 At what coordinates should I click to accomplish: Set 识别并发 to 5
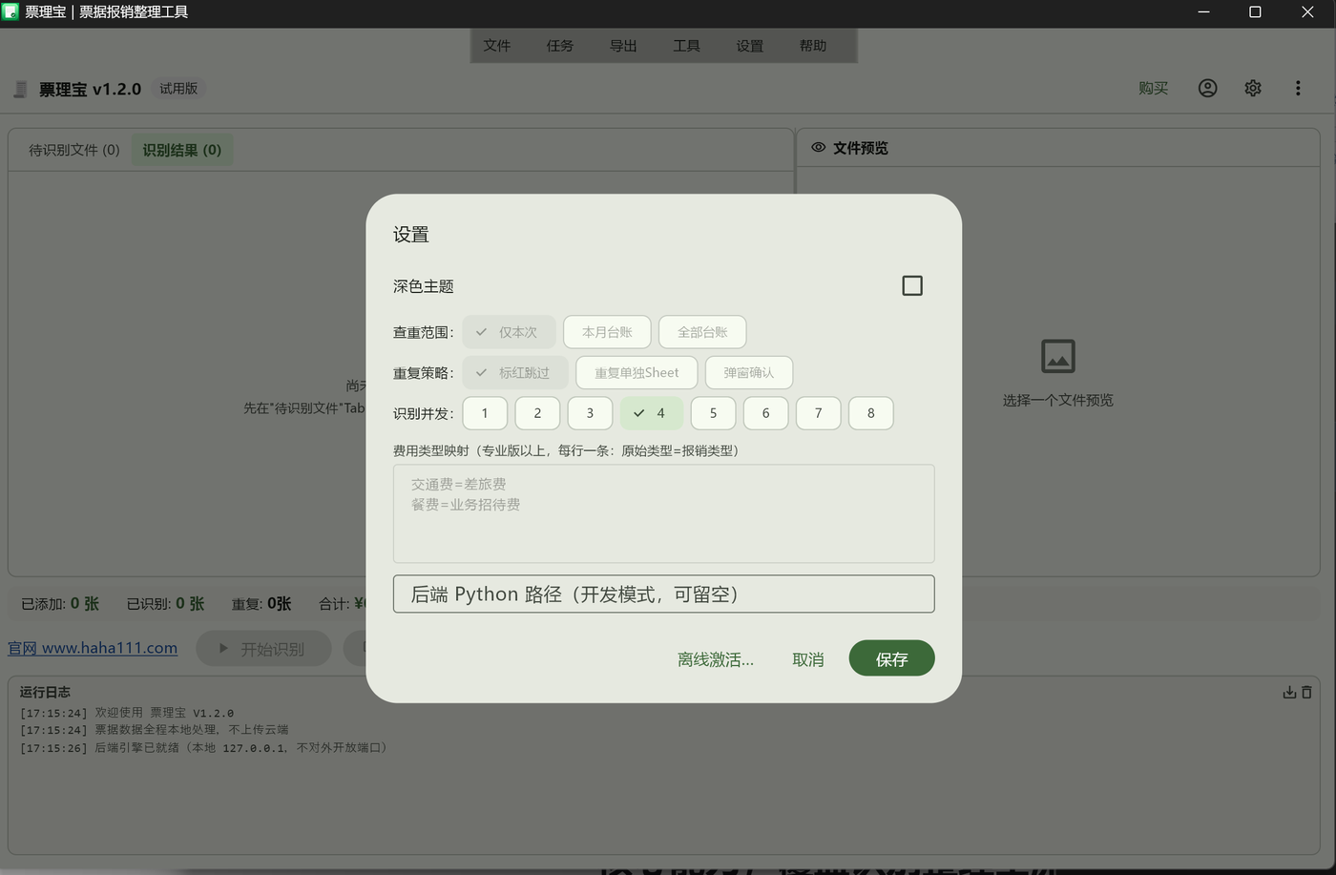pyautogui.click(x=713, y=413)
